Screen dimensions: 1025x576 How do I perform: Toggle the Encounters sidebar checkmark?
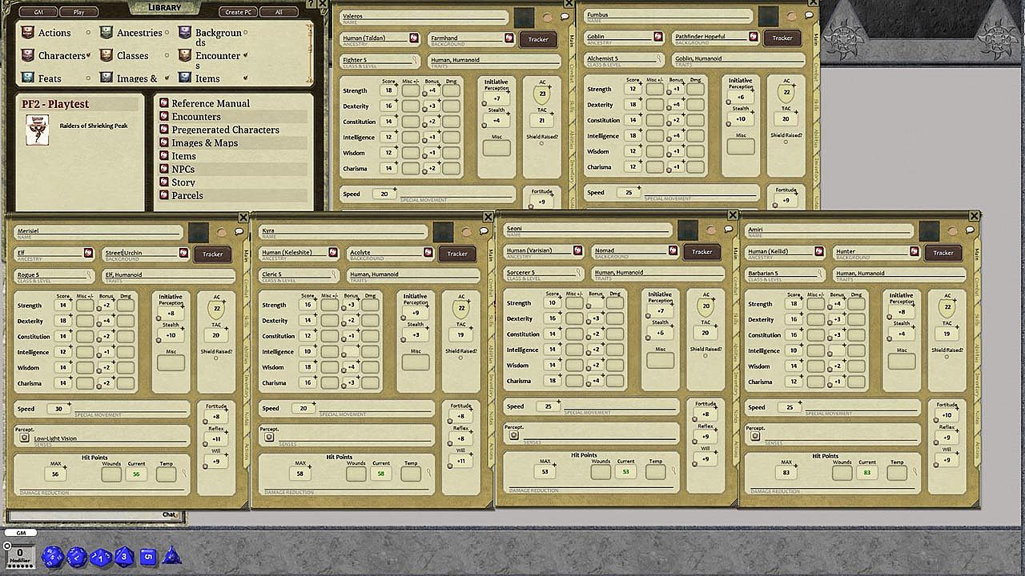click(x=245, y=55)
